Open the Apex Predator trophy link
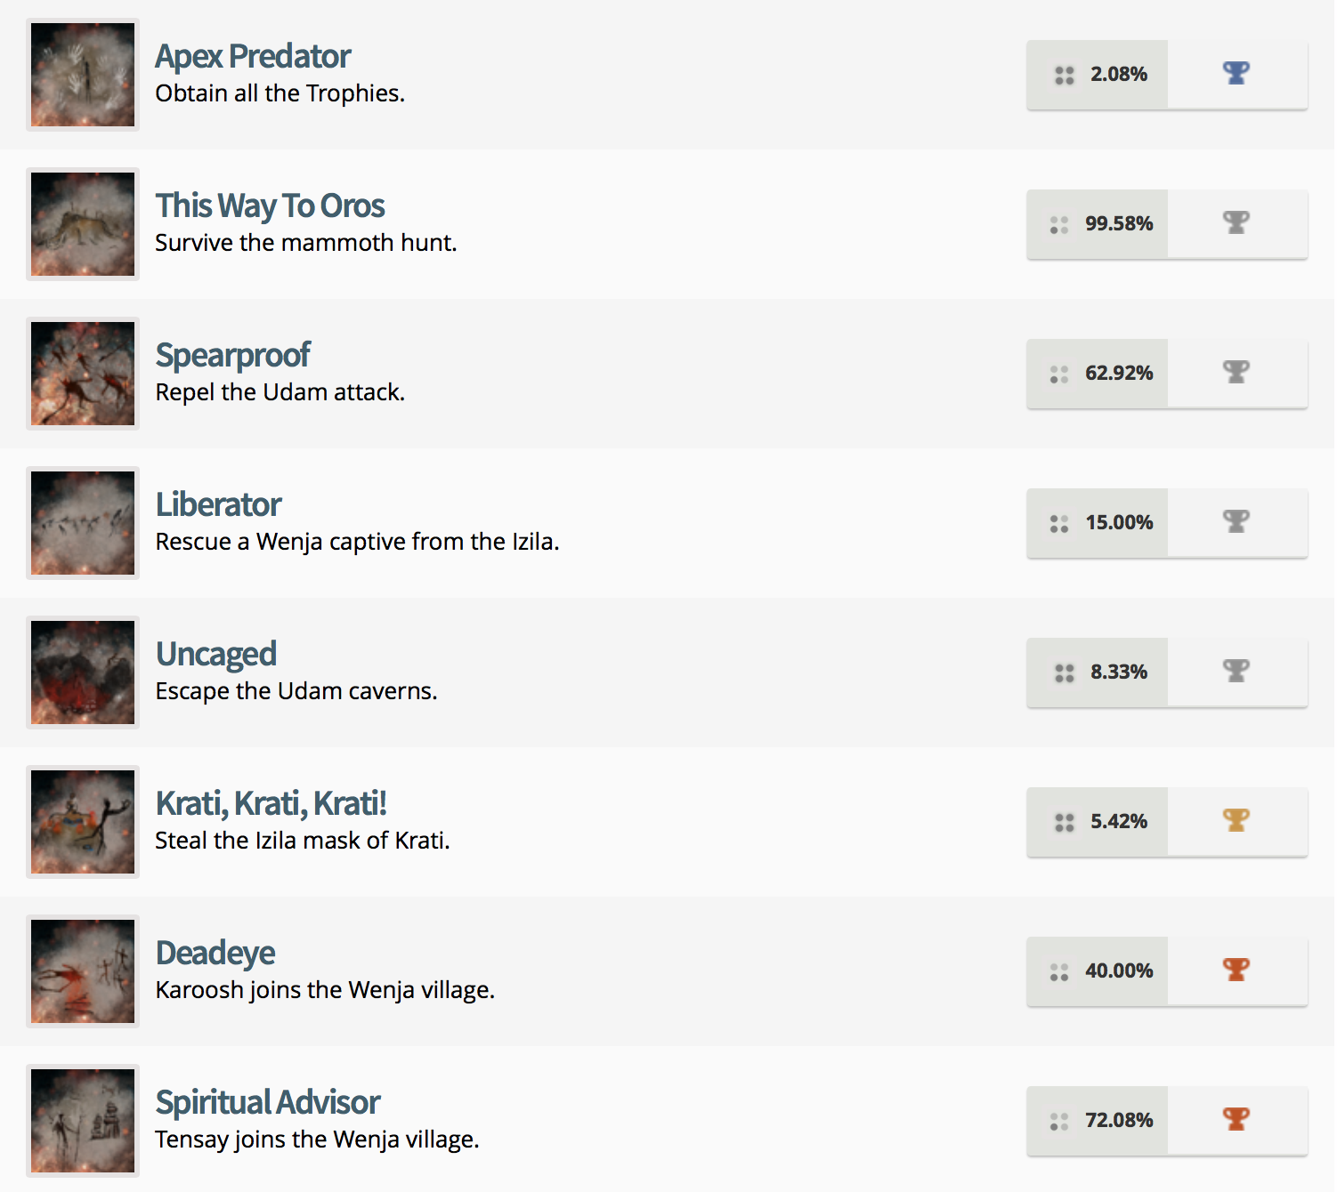Viewport: 1337px width, 1192px height. [x=253, y=55]
